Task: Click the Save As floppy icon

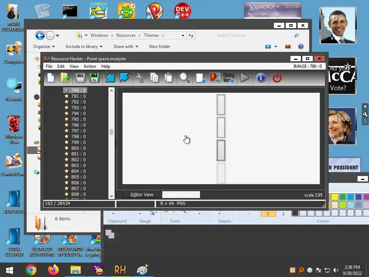Action: click(94, 78)
